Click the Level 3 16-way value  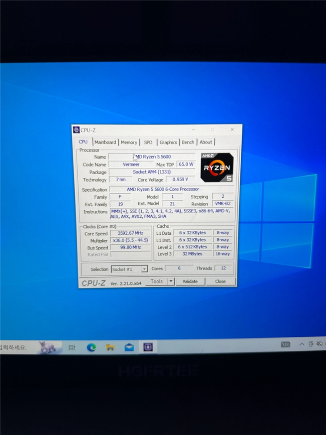(x=223, y=253)
